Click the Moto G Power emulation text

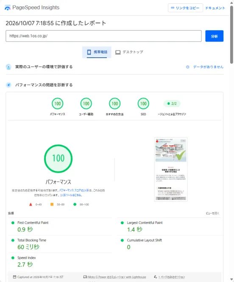[x=117, y=277]
